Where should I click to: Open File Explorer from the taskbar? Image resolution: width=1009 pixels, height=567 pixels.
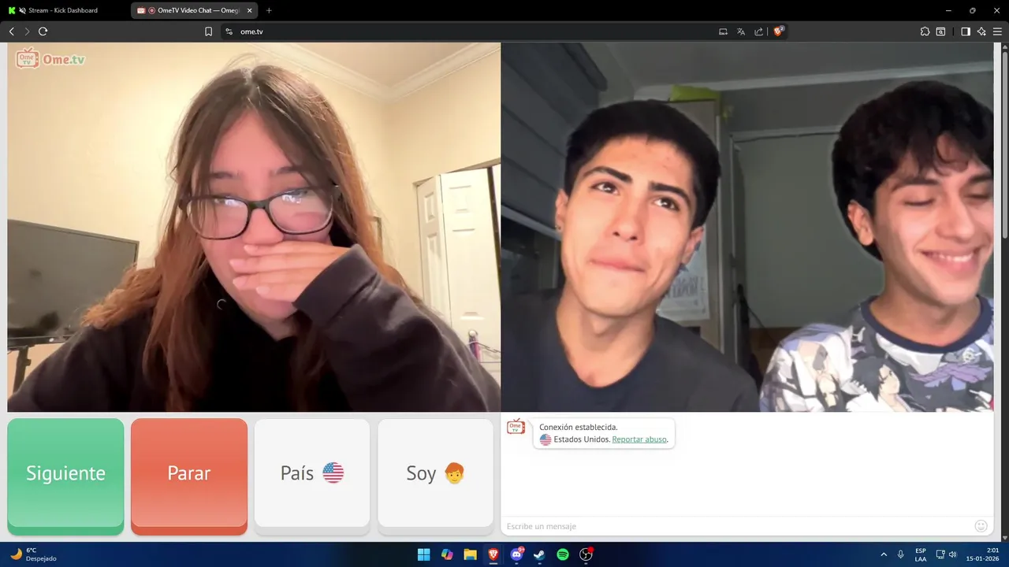(x=470, y=554)
